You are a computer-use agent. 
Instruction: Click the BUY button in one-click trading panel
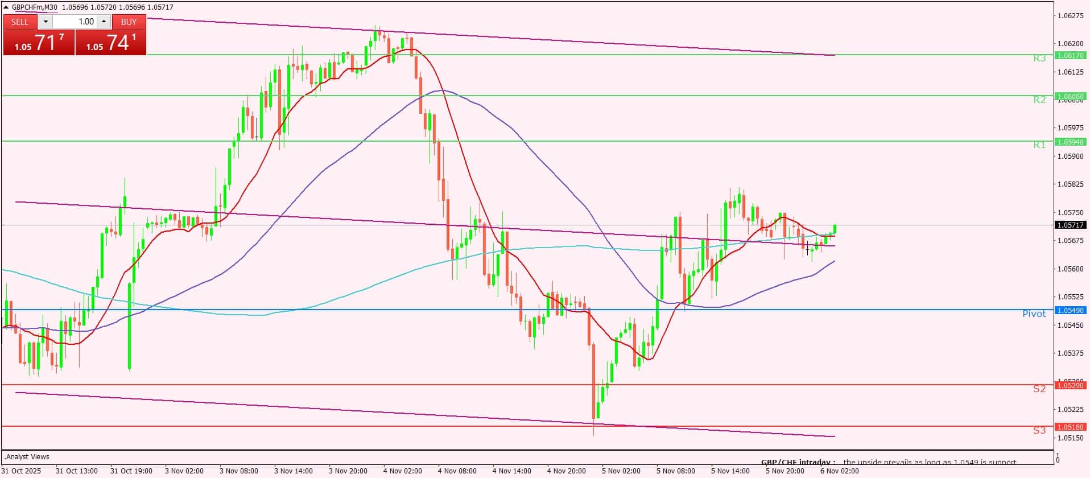[x=129, y=22]
